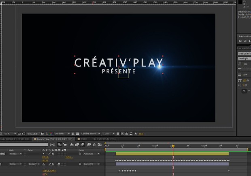Click parent pick whip on Ecran layer

(x=80, y=164)
